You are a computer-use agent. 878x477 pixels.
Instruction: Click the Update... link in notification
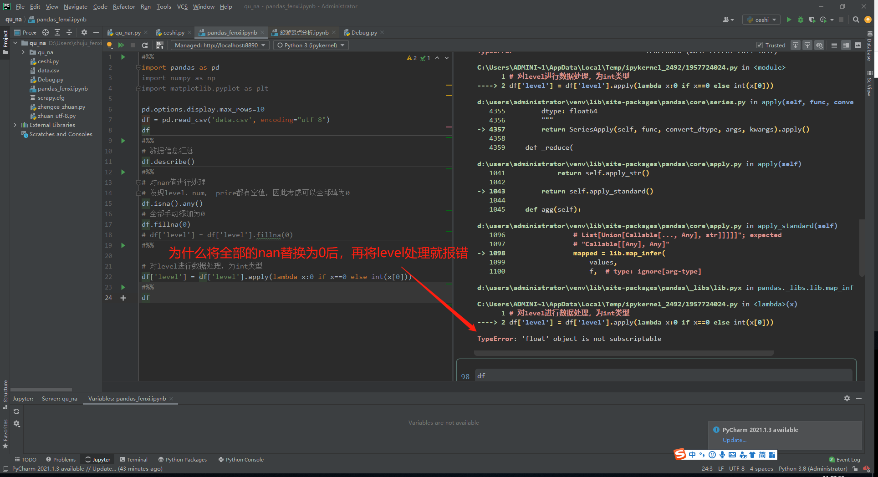coord(734,440)
